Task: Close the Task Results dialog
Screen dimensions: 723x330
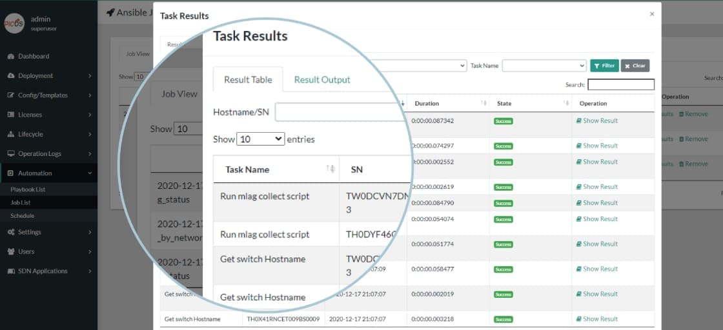Action: click(652, 14)
